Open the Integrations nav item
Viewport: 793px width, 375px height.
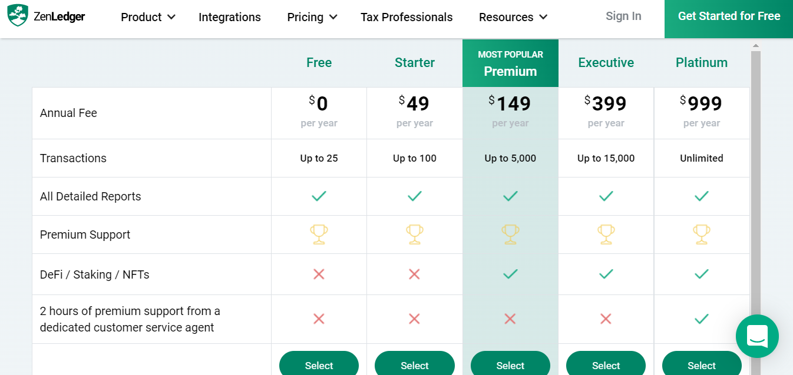(230, 17)
